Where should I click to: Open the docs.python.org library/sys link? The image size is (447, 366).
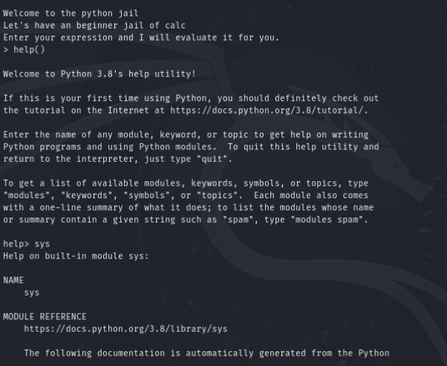108,328
